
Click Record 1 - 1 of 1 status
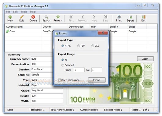coord(140,110)
